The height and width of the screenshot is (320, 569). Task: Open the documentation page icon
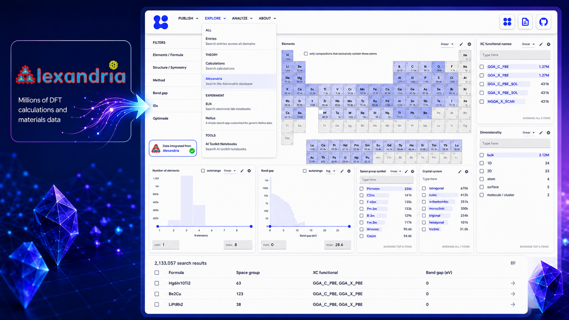525,22
